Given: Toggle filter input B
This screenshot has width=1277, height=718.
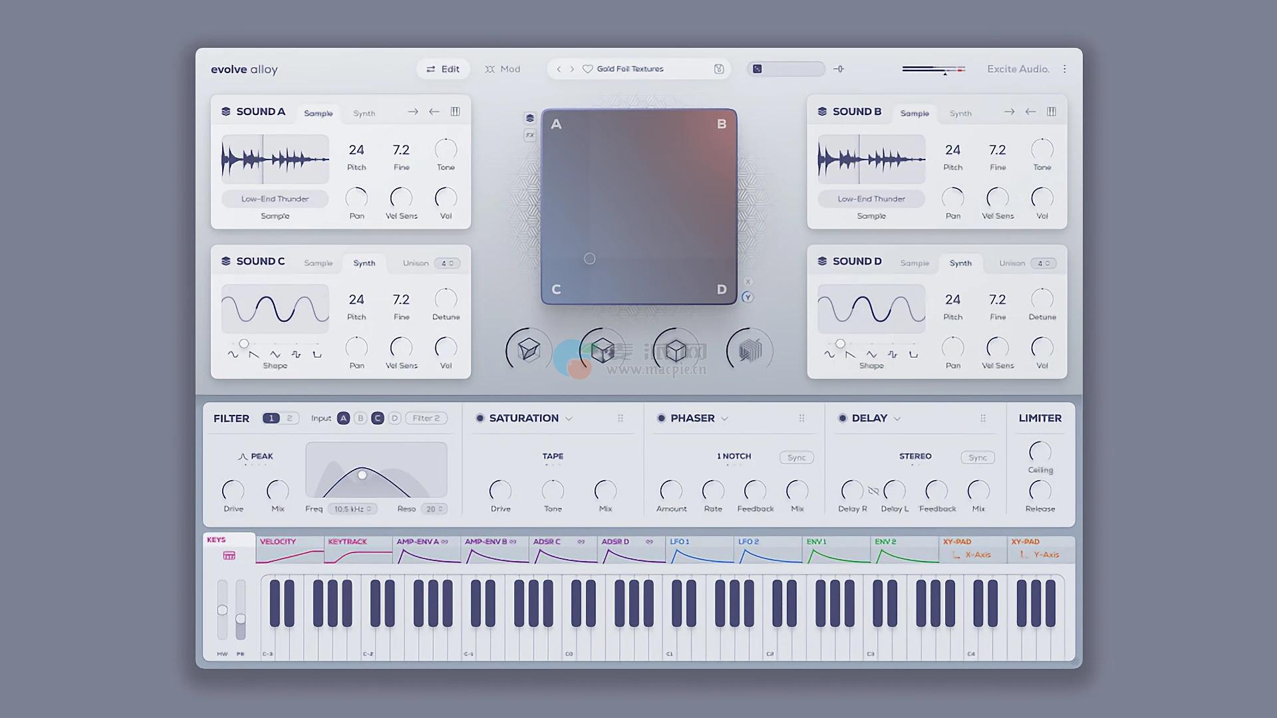Looking at the screenshot, I should pos(360,418).
